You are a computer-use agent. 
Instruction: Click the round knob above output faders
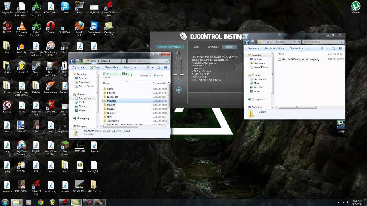(178, 53)
